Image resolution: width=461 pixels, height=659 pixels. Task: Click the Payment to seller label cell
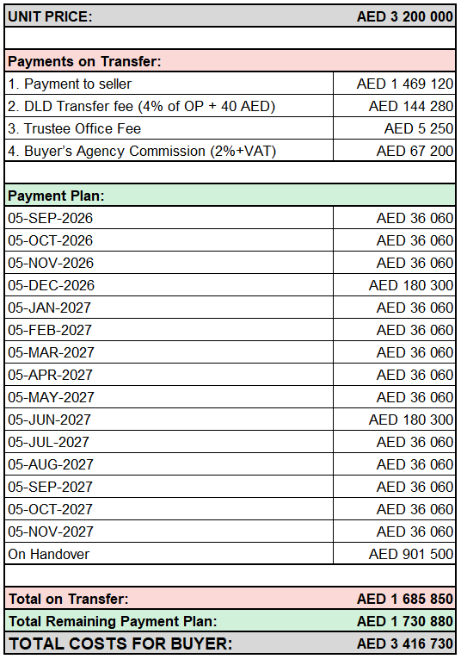pyautogui.click(x=169, y=84)
